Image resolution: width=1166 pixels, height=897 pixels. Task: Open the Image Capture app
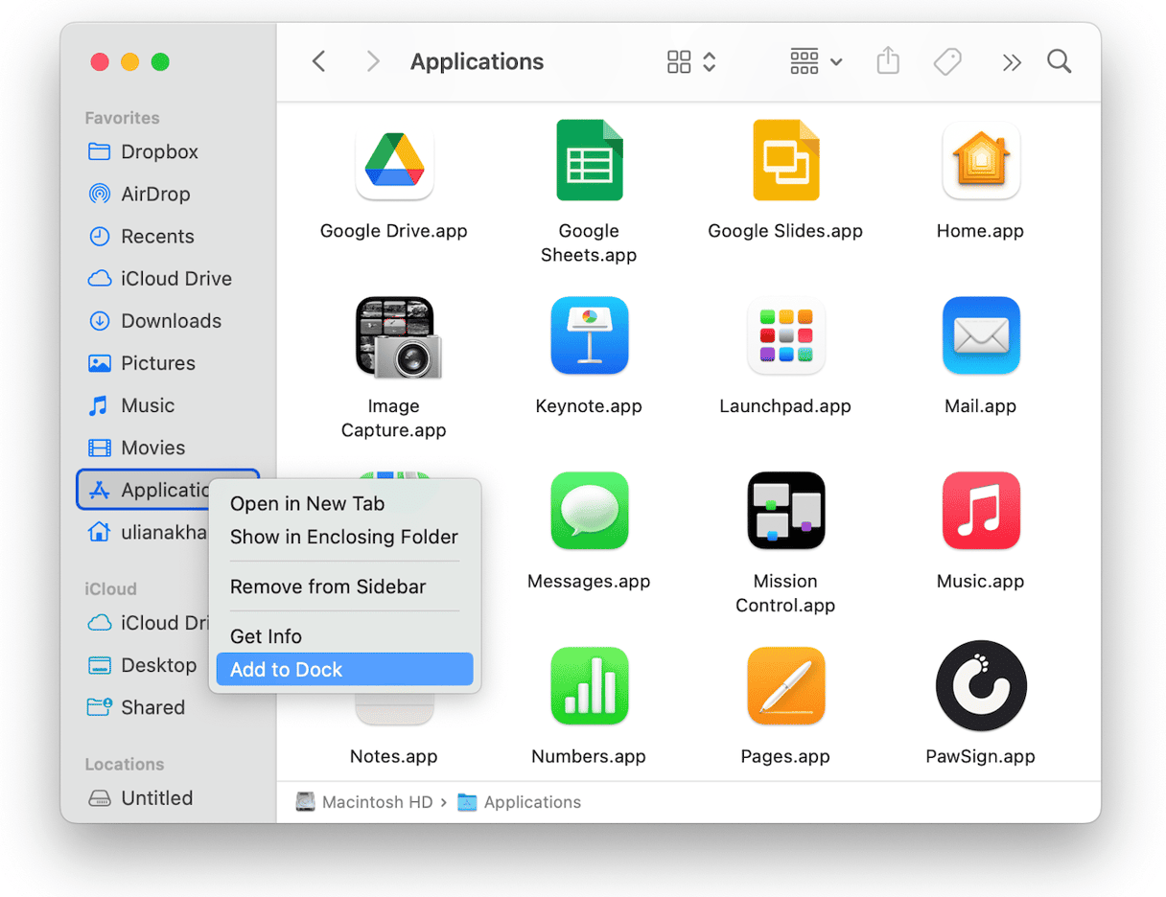tap(393, 335)
